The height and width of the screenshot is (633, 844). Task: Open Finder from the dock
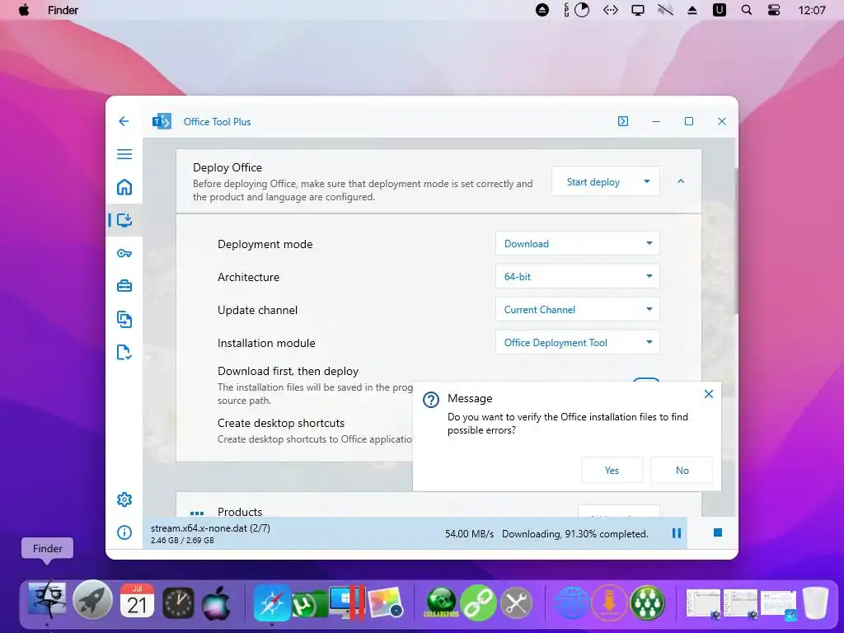(x=47, y=599)
